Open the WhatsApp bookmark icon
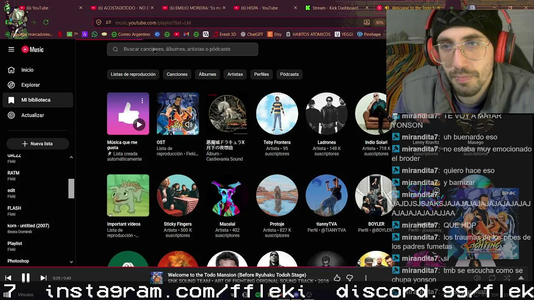This screenshot has width=534, height=300. [95, 34]
